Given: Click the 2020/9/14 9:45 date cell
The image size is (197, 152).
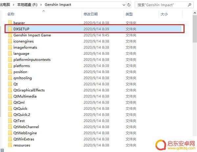Looking at the screenshot, I should point(96,35).
